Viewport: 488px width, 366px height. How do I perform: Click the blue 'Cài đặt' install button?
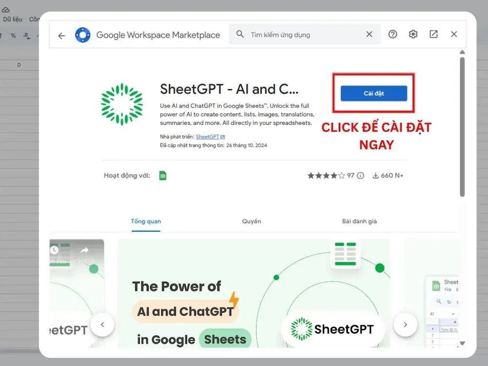[x=374, y=93]
